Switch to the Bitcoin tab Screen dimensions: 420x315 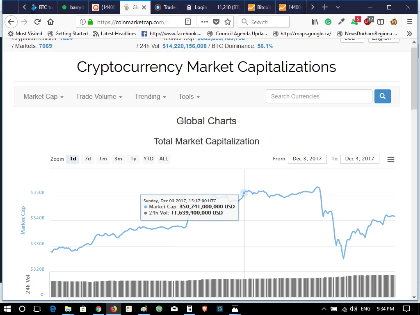(259, 7)
